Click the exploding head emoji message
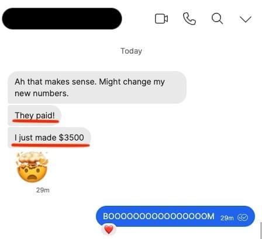 [x=32, y=167]
